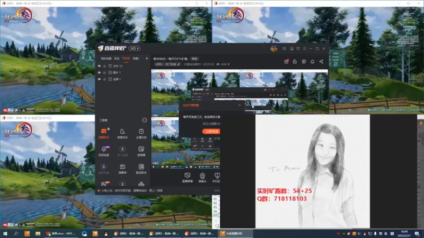Add a new scene with plus button

click(147, 58)
